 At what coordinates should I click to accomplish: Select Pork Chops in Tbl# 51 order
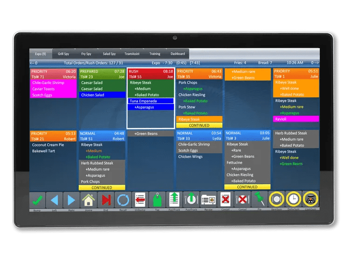(x=102, y=182)
